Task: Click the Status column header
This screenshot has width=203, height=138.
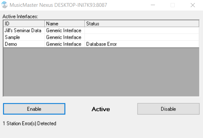Action: coord(142,23)
